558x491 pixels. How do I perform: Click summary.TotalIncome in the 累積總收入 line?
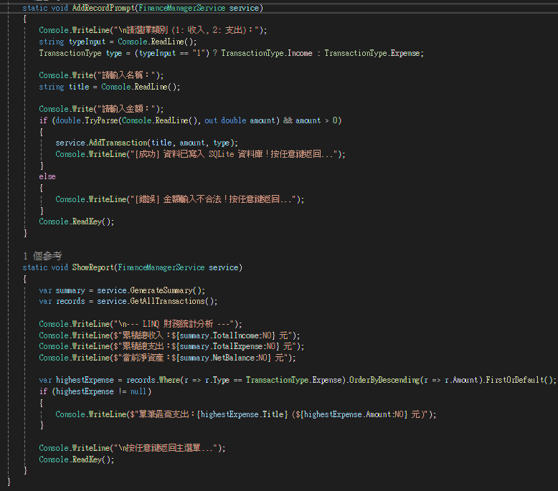coord(219,335)
